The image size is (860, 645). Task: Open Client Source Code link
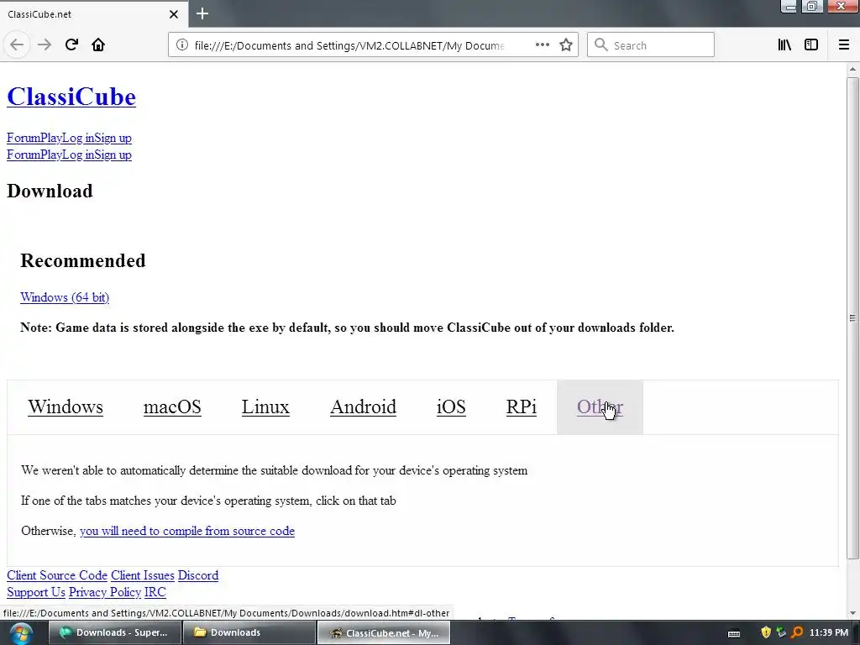click(x=57, y=575)
